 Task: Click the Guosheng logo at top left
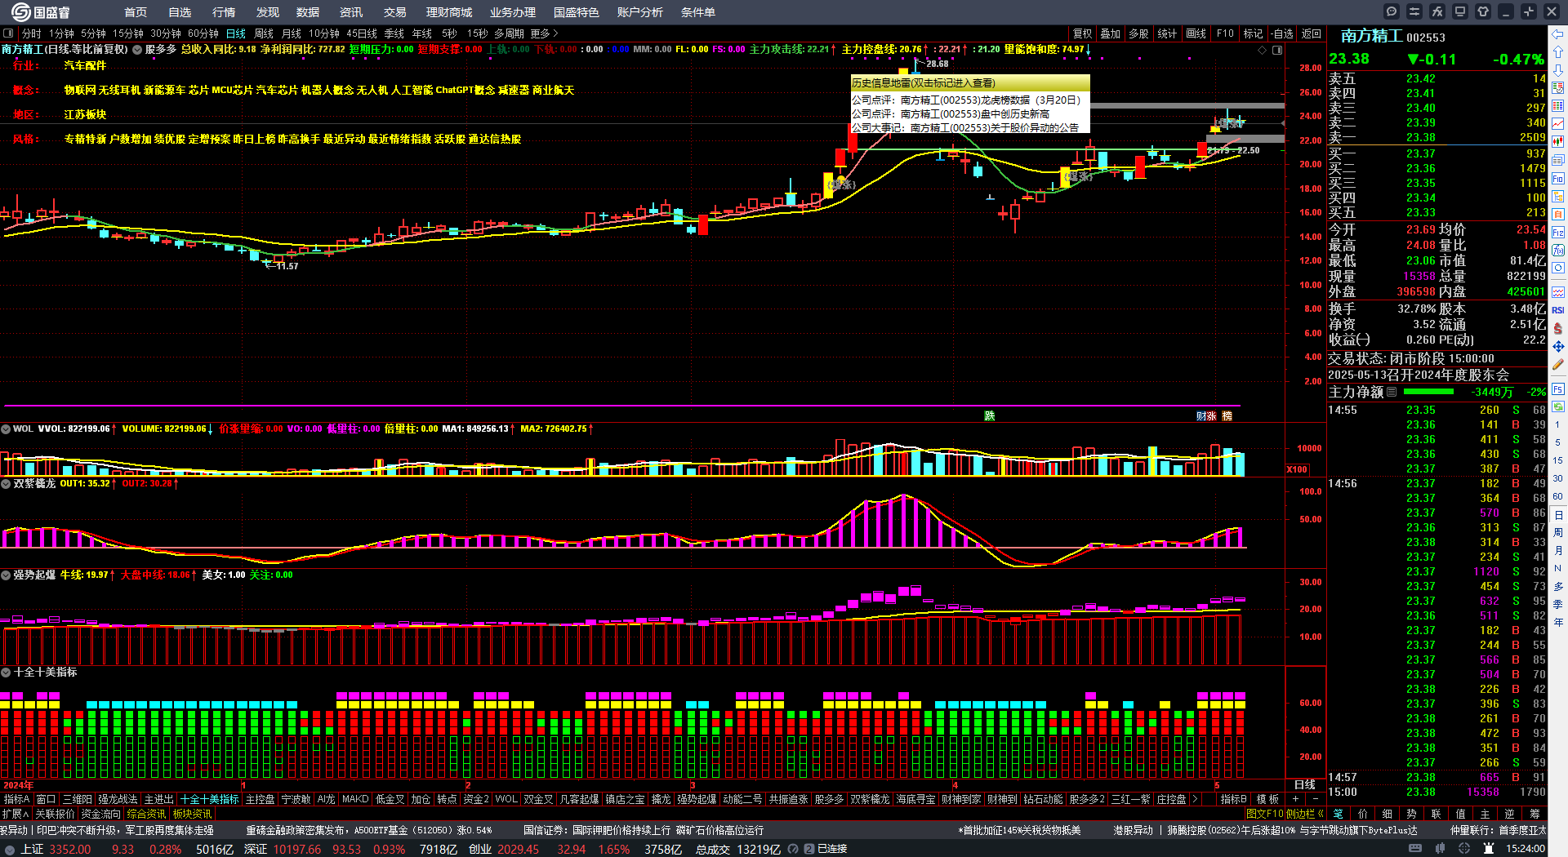point(41,12)
